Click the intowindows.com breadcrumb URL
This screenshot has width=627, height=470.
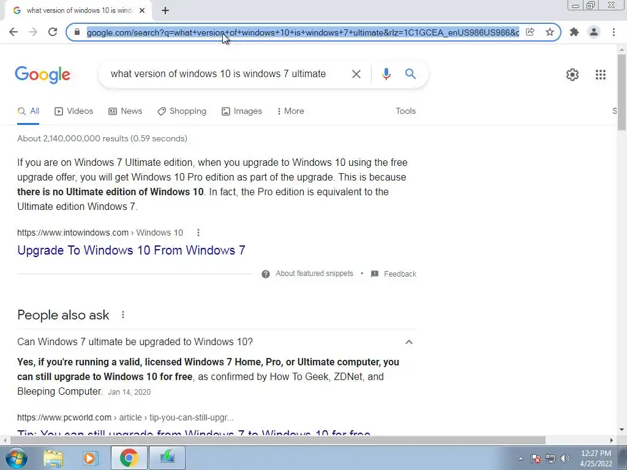click(x=100, y=233)
